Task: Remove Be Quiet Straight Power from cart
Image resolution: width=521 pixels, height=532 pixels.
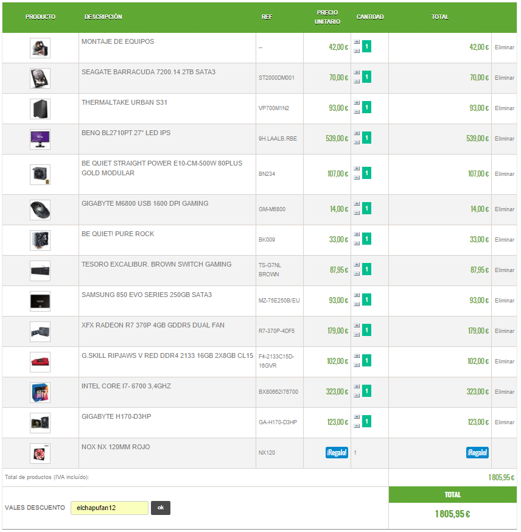Action: point(505,174)
